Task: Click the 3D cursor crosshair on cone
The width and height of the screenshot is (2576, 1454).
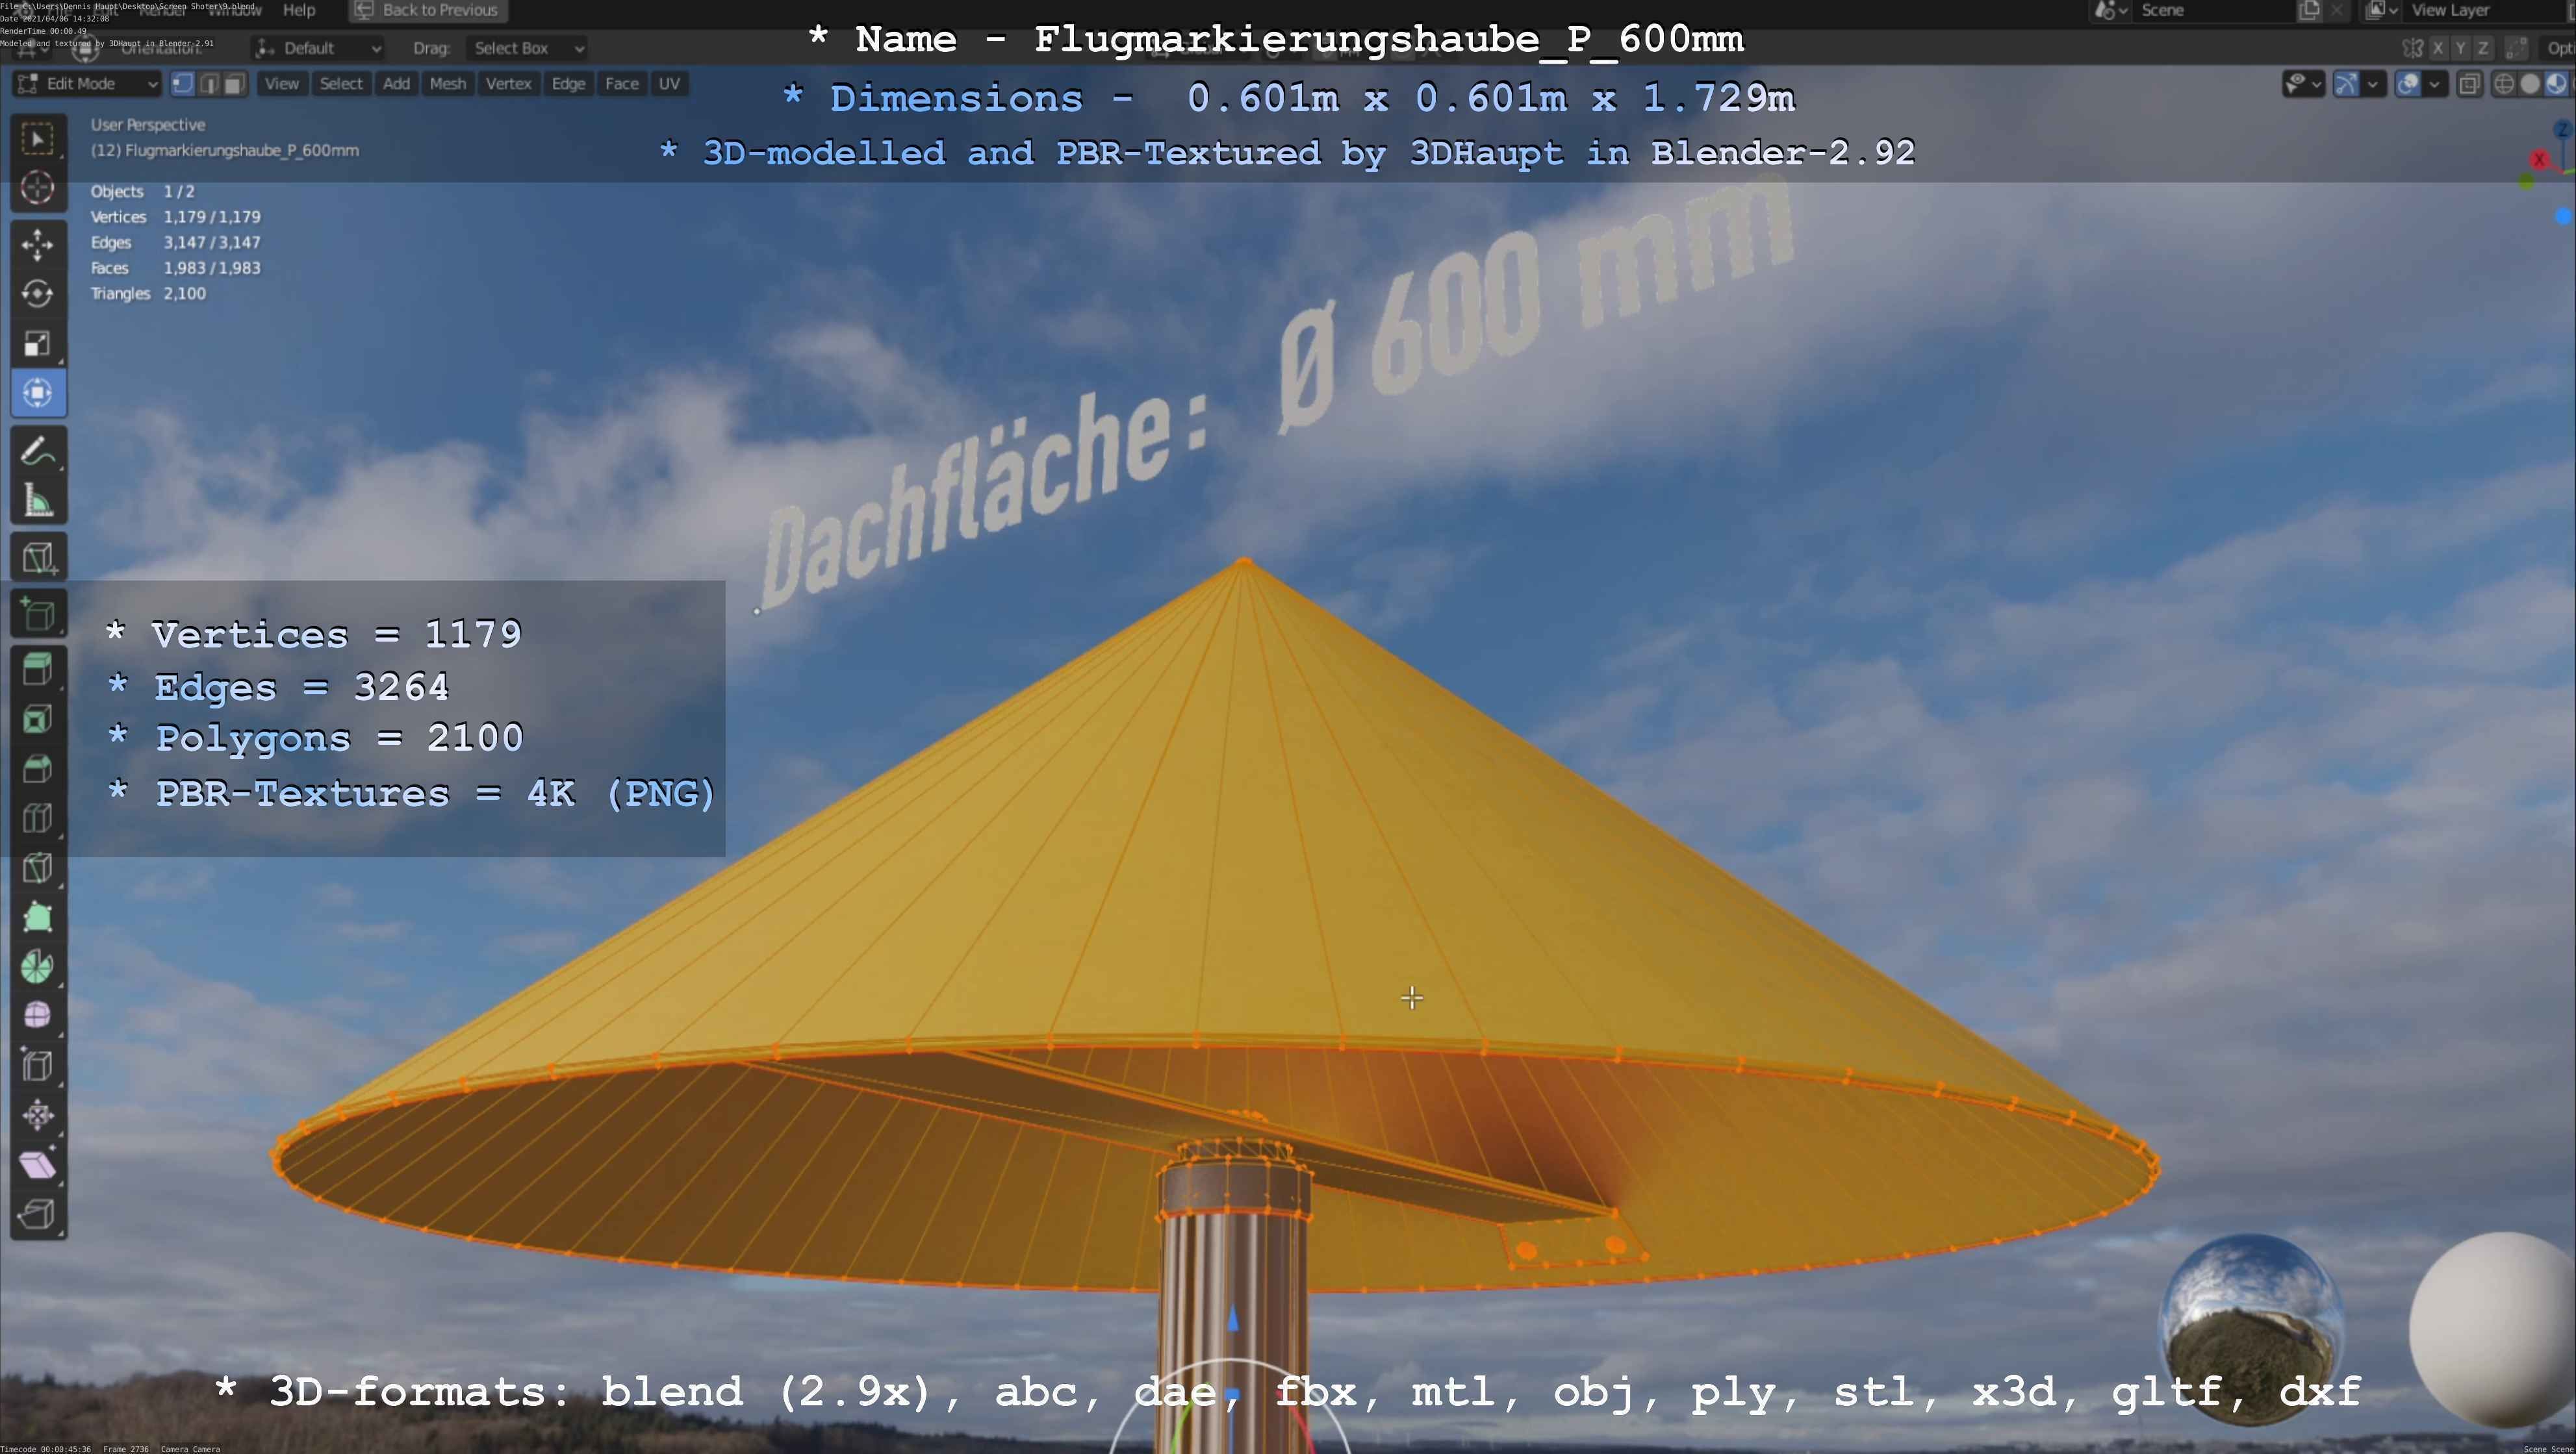Action: (x=1412, y=997)
